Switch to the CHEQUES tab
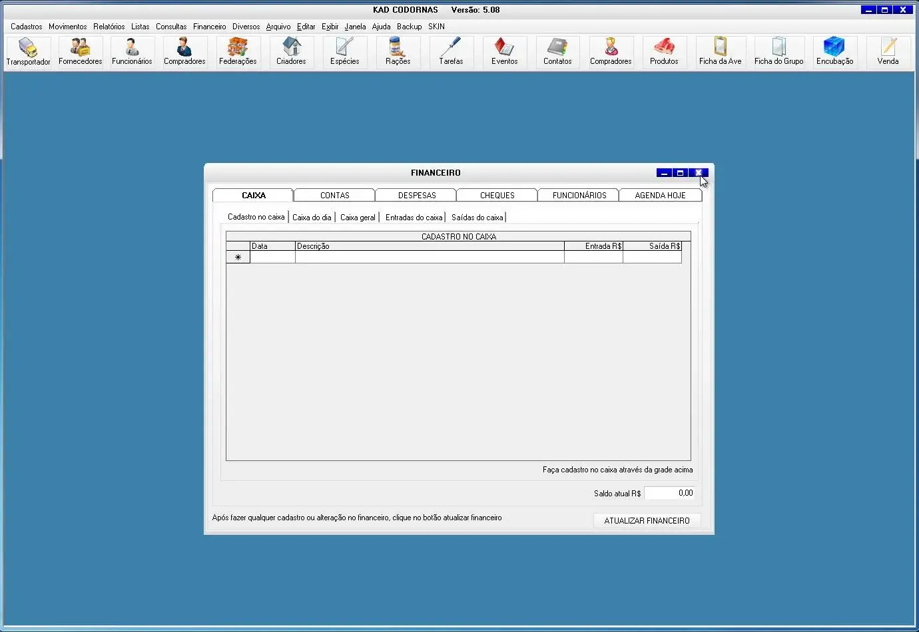 (497, 196)
